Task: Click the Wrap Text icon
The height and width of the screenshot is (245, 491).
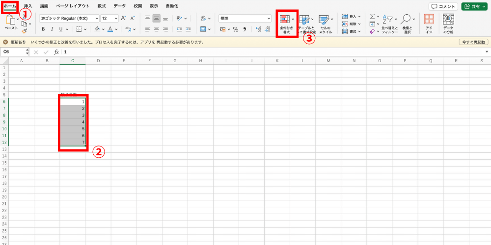Action: [203, 19]
